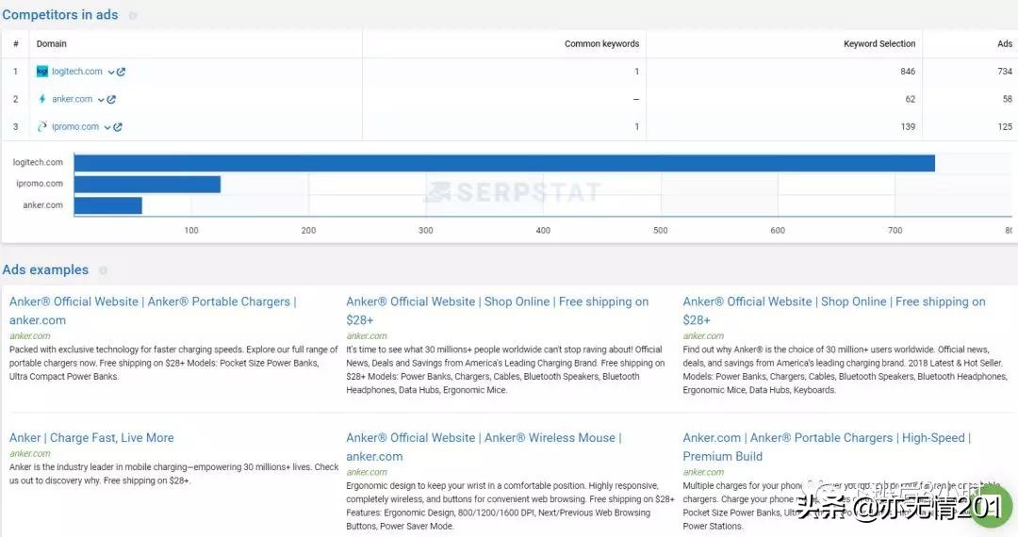Click logitech.com Keyword Selection value 846

pos(908,72)
